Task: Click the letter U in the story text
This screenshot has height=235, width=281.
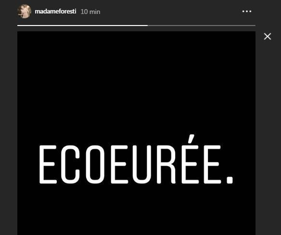Action: pos(142,164)
